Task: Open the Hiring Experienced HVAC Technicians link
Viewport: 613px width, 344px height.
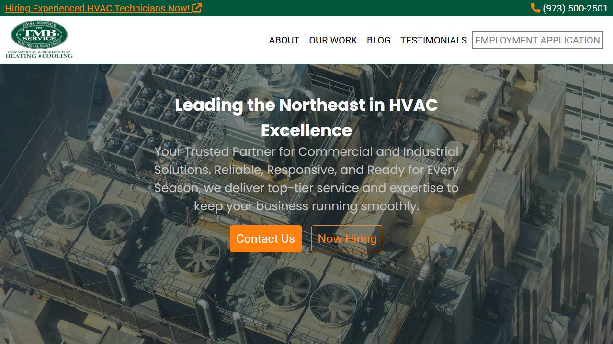Action: (97, 8)
